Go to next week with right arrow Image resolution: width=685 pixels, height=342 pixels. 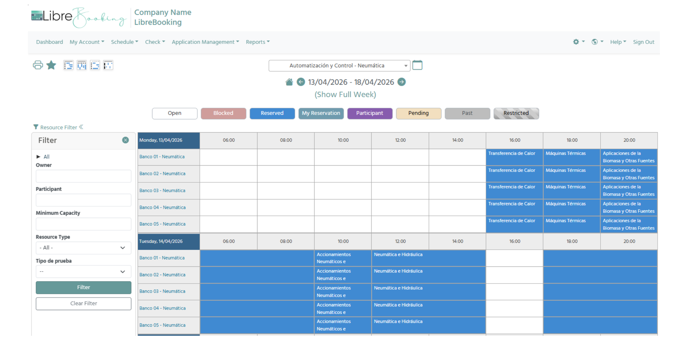(x=402, y=82)
